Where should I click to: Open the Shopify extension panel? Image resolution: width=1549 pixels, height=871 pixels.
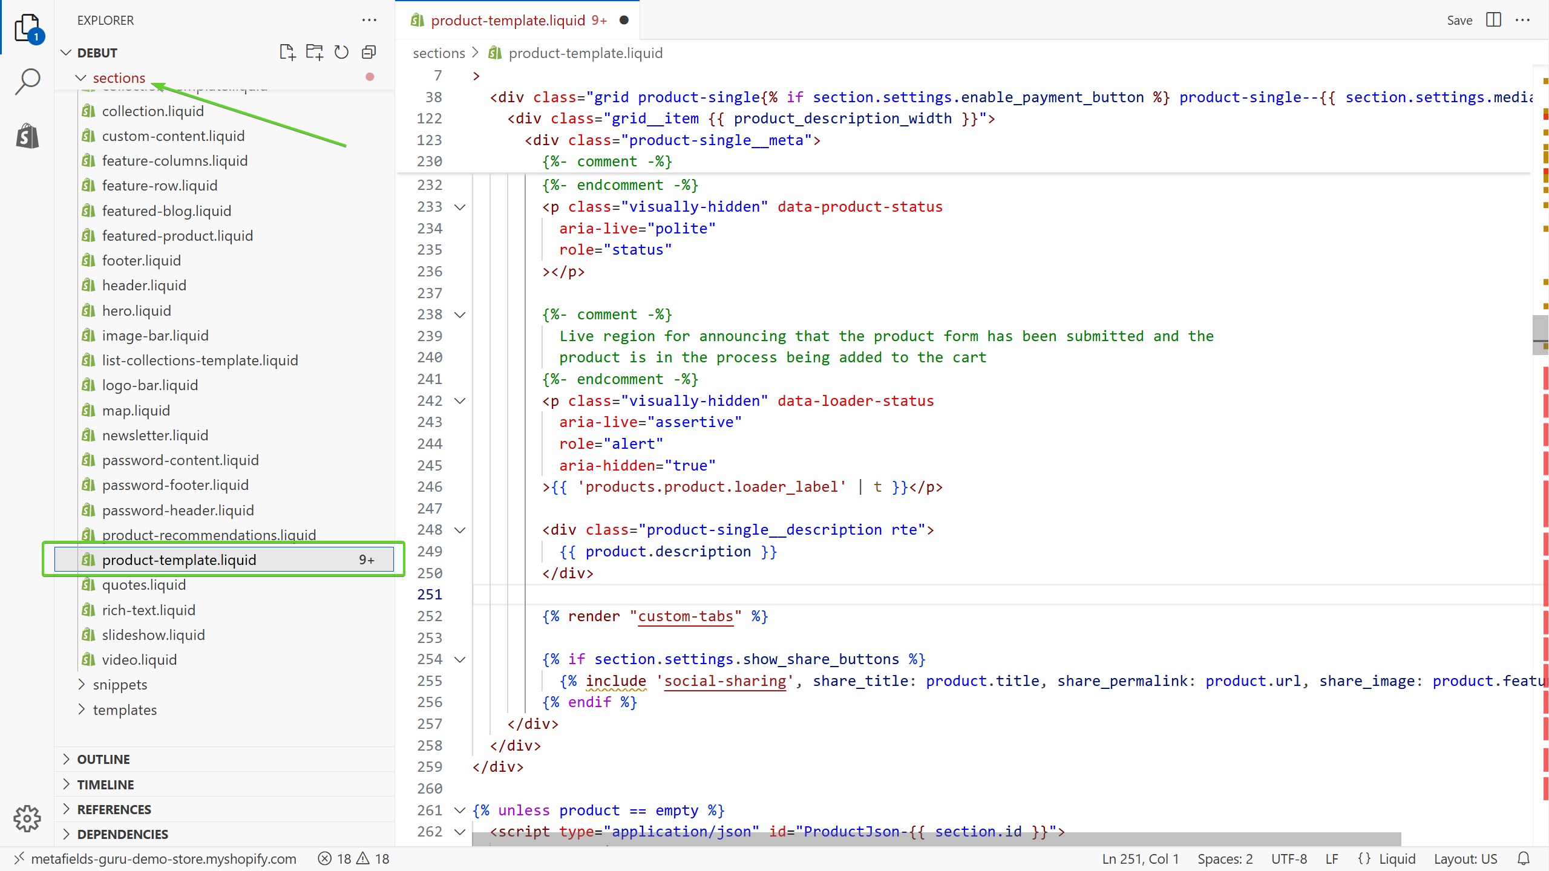point(27,136)
